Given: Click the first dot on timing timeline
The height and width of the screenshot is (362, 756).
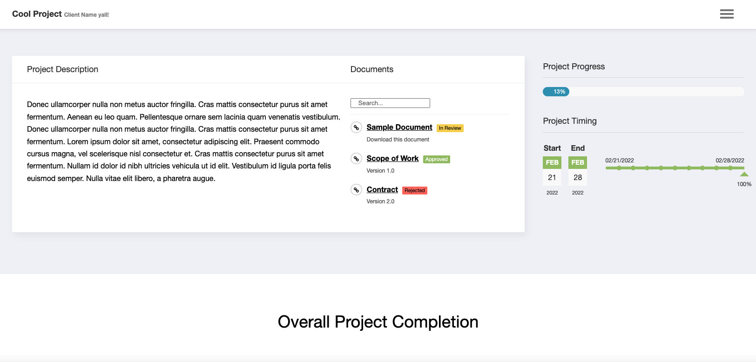Looking at the screenshot, I should pyautogui.click(x=619, y=168).
